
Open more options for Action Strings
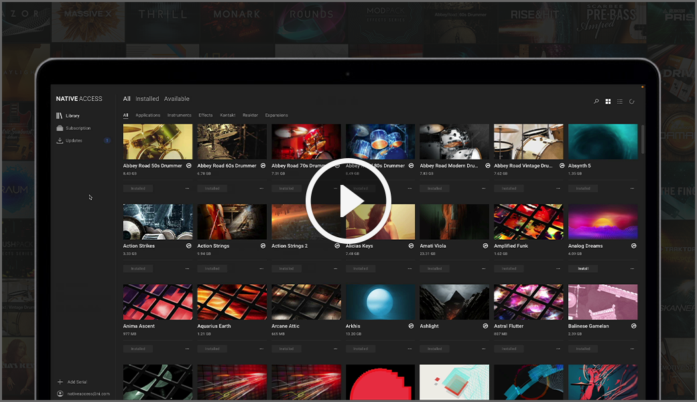click(x=261, y=268)
